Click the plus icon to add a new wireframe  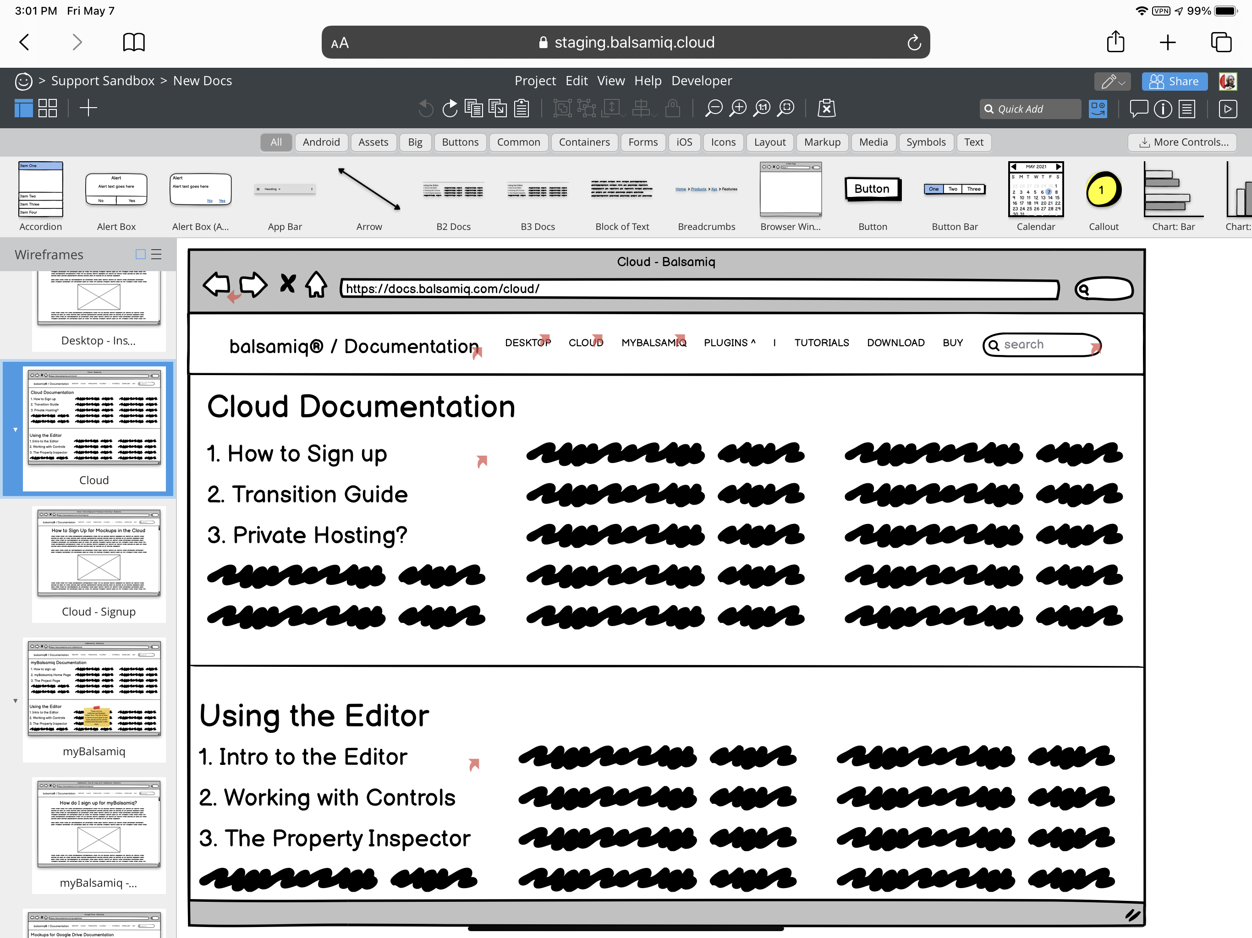88,108
